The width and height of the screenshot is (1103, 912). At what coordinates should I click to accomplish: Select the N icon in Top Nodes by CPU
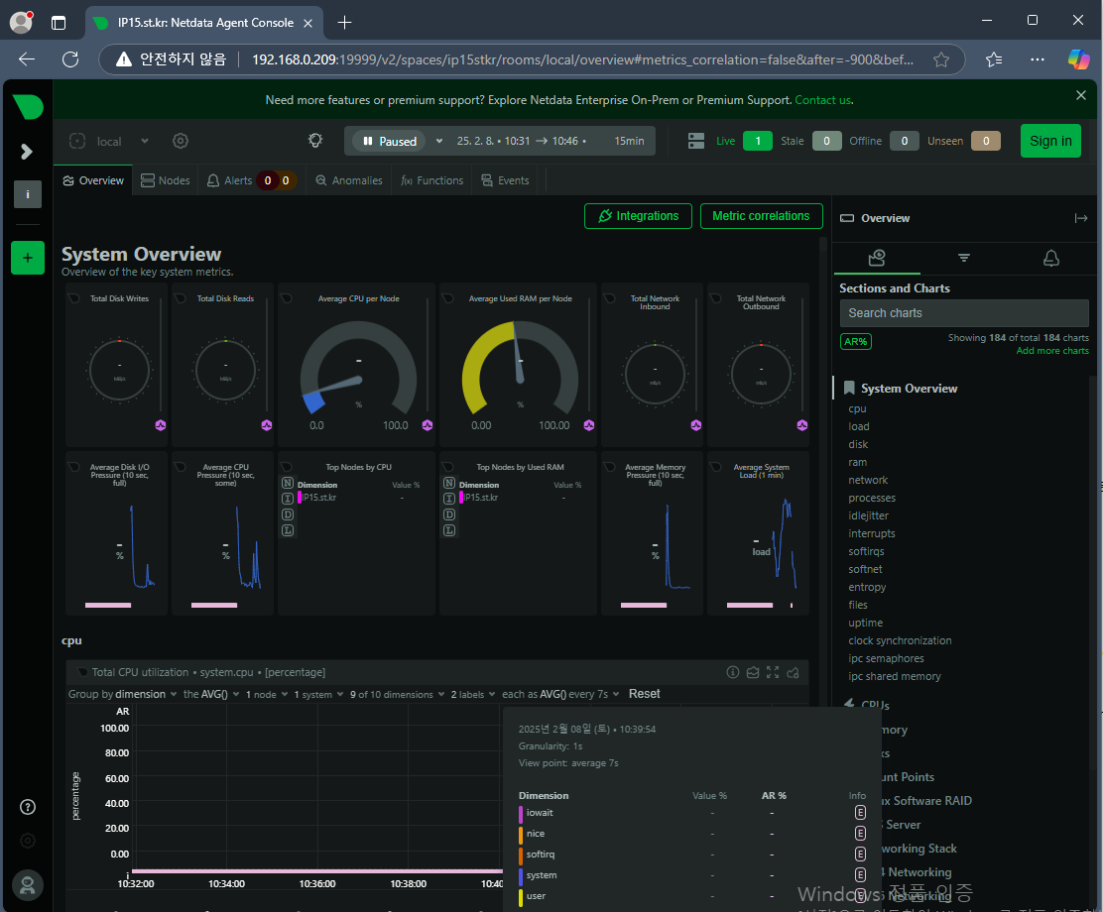point(288,483)
